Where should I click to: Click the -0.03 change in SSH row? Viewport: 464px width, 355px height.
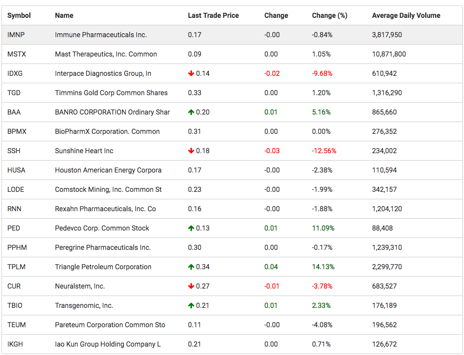[x=272, y=151]
